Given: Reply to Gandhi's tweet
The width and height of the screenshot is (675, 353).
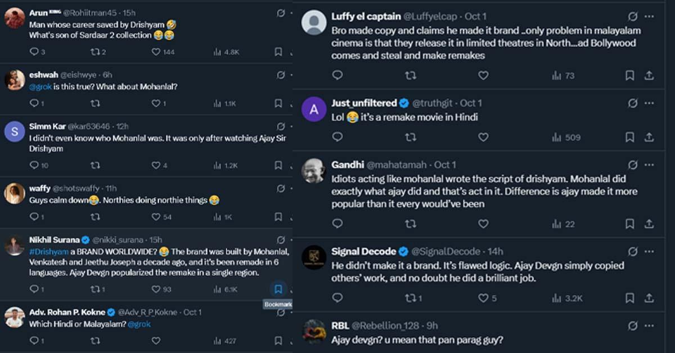Looking at the screenshot, I should pyautogui.click(x=337, y=224).
